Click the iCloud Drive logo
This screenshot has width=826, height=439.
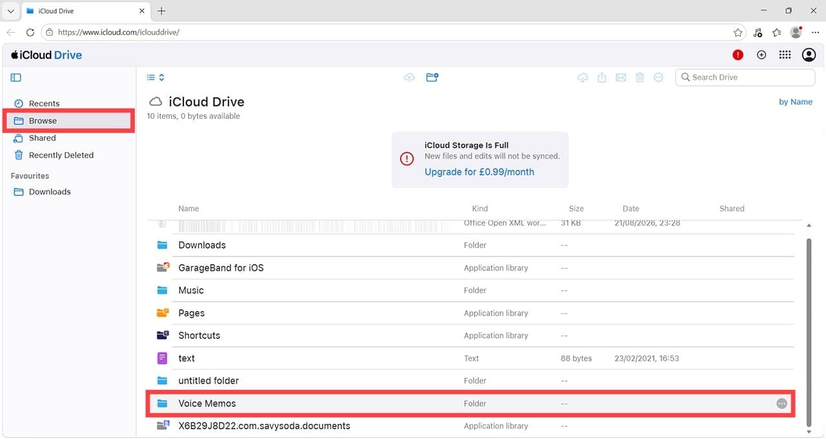[46, 56]
